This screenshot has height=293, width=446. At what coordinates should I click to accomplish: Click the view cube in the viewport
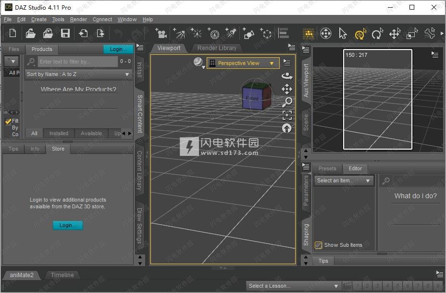pyautogui.click(x=256, y=96)
